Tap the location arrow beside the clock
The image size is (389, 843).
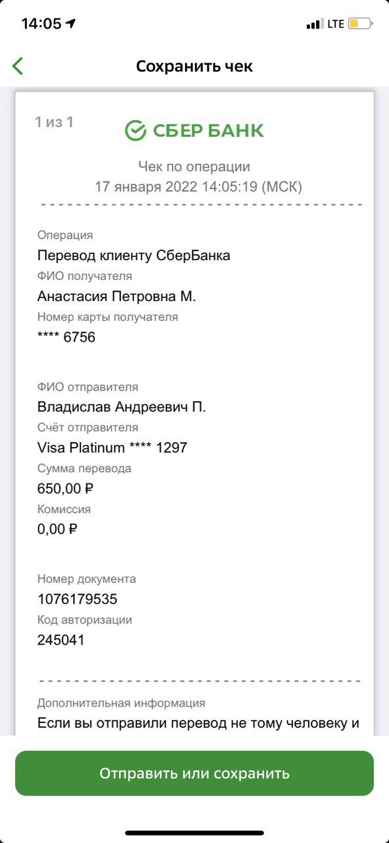pyautogui.click(x=71, y=24)
